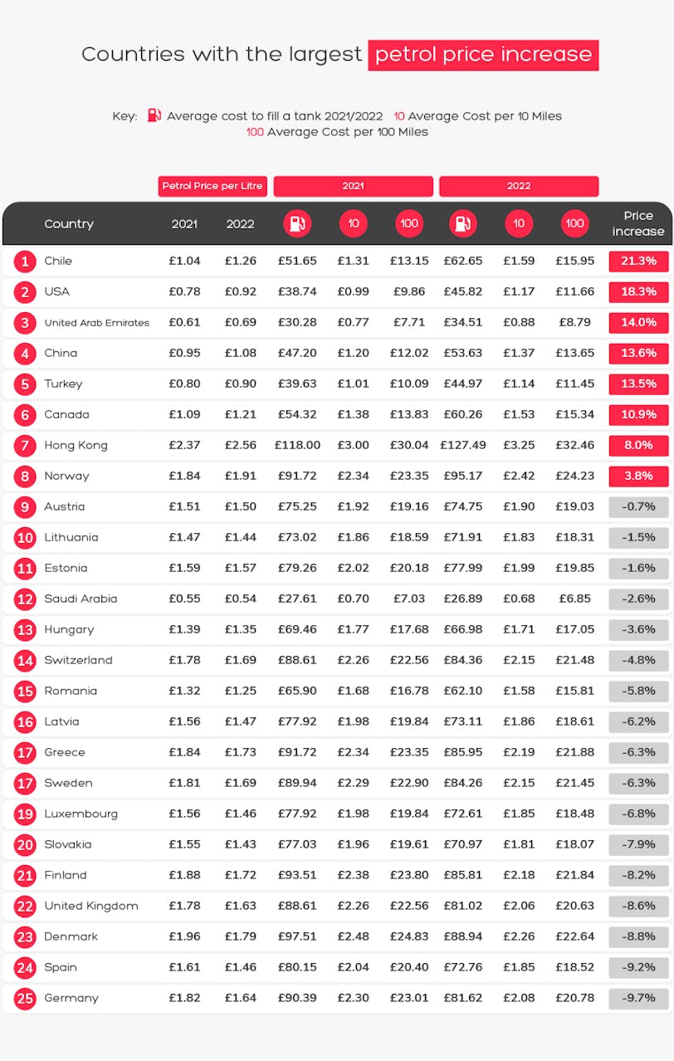This screenshot has height=1061, width=674.
Task: Click the fuel pump icon in the key
Action: 154,115
